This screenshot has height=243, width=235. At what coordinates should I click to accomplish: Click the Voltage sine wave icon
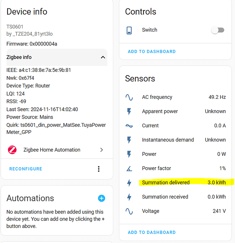point(129,211)
